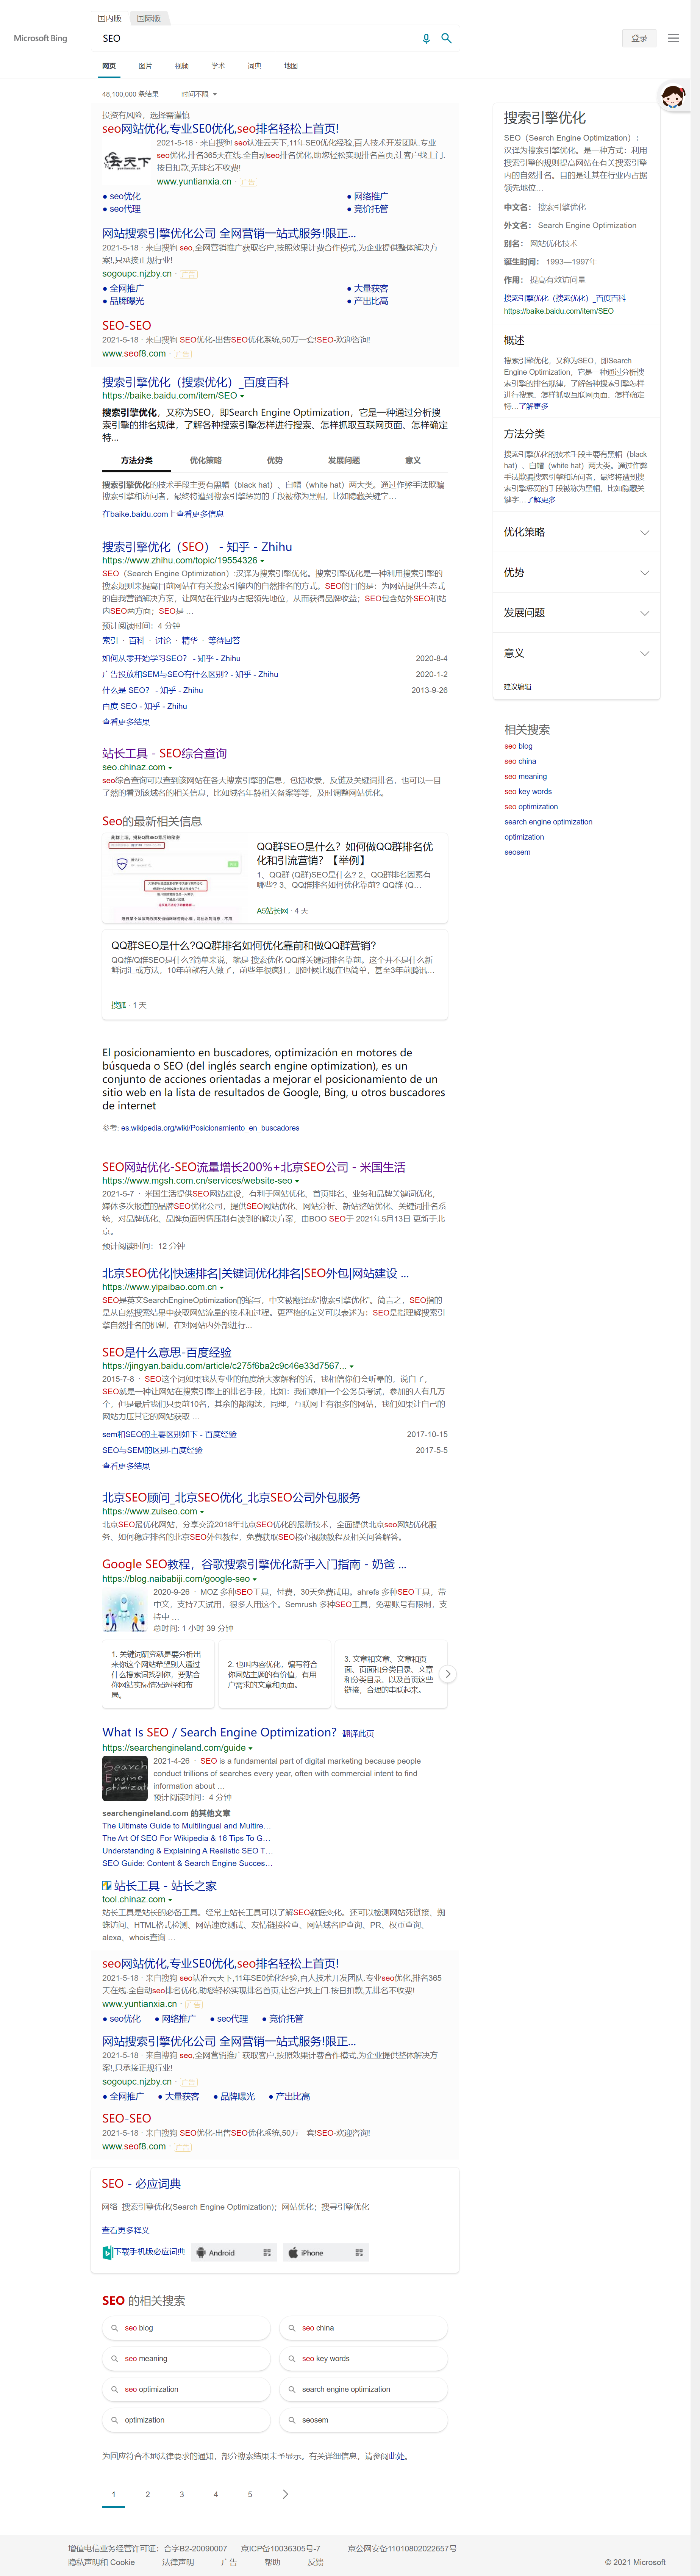Viewport: 700px width, 2576px height.
Task: Switch to the 视频 search tab
Action: pyautogui.click(x=182, y=66)
